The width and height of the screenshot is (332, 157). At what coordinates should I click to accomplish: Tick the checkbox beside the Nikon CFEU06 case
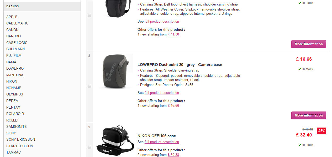pos(89,148)
